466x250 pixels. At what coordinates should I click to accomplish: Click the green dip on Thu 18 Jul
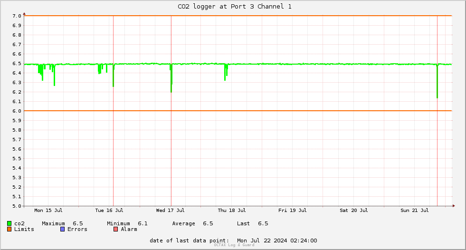[x=225, y=72]
